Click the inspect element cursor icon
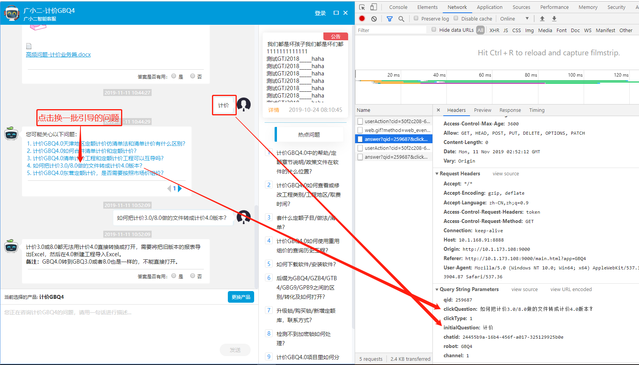 point(362,7)
